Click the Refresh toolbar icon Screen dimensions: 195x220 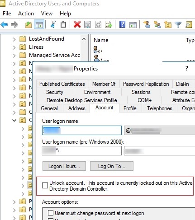[98, 24]
